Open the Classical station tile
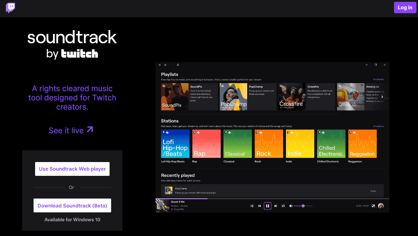The image size is (418, 236). pyautogui.click(x=238, y=144)
